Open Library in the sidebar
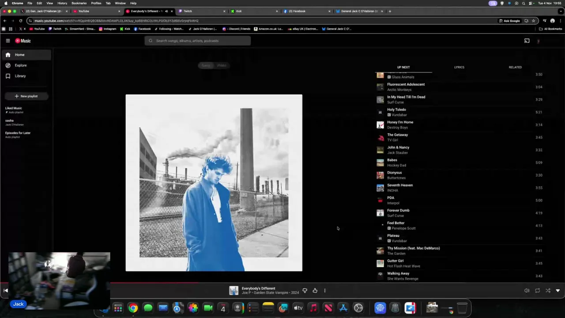 [x=26, y=76]
